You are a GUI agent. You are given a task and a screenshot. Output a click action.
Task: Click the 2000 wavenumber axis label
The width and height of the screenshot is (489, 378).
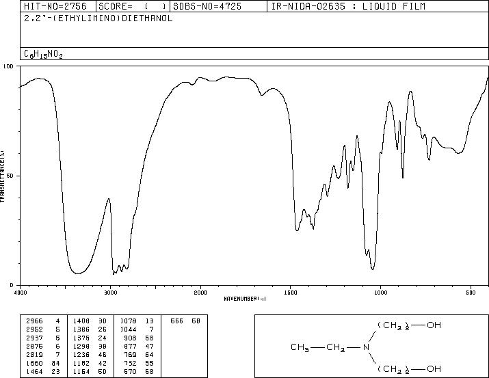[200, 293]
